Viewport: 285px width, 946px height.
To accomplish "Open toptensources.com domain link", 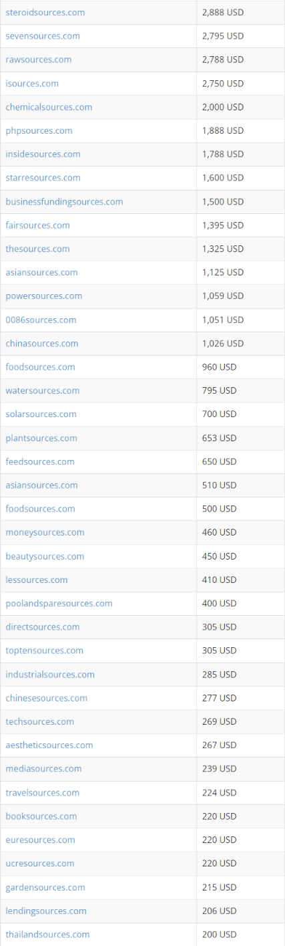I will (x=45, y=651).
